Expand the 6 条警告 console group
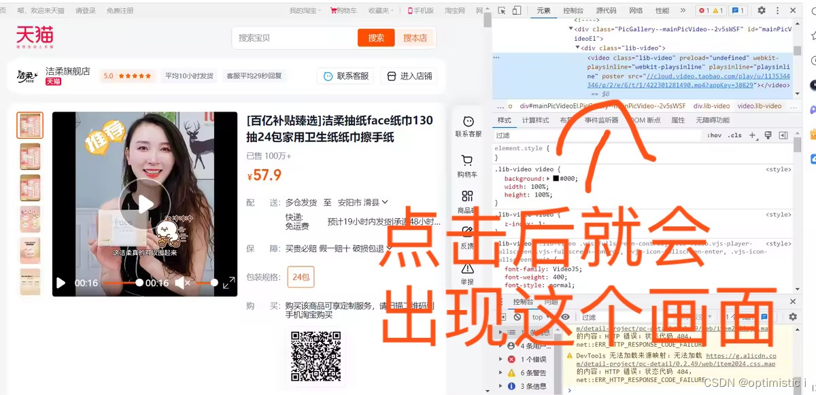816x395 pixels. pyautogui.click(x=501, y=373)
